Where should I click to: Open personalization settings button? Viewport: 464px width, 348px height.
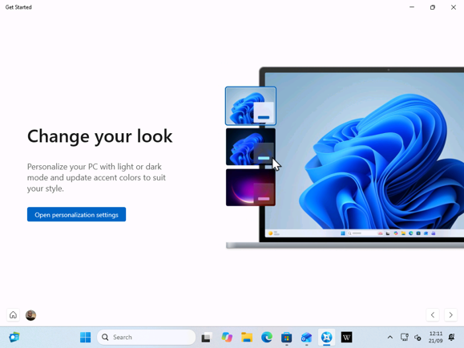[76, 214]
